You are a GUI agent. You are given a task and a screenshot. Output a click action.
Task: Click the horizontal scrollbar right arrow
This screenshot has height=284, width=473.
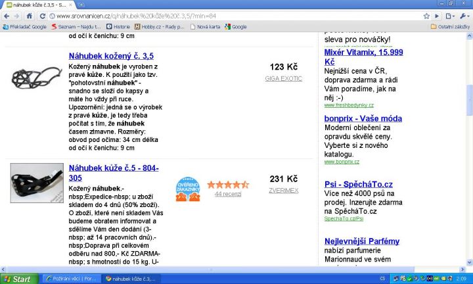(x=462, y=270)
